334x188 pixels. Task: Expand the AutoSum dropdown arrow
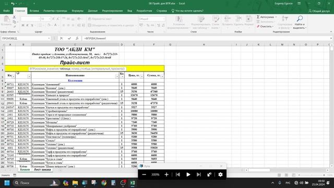point(276,17)
